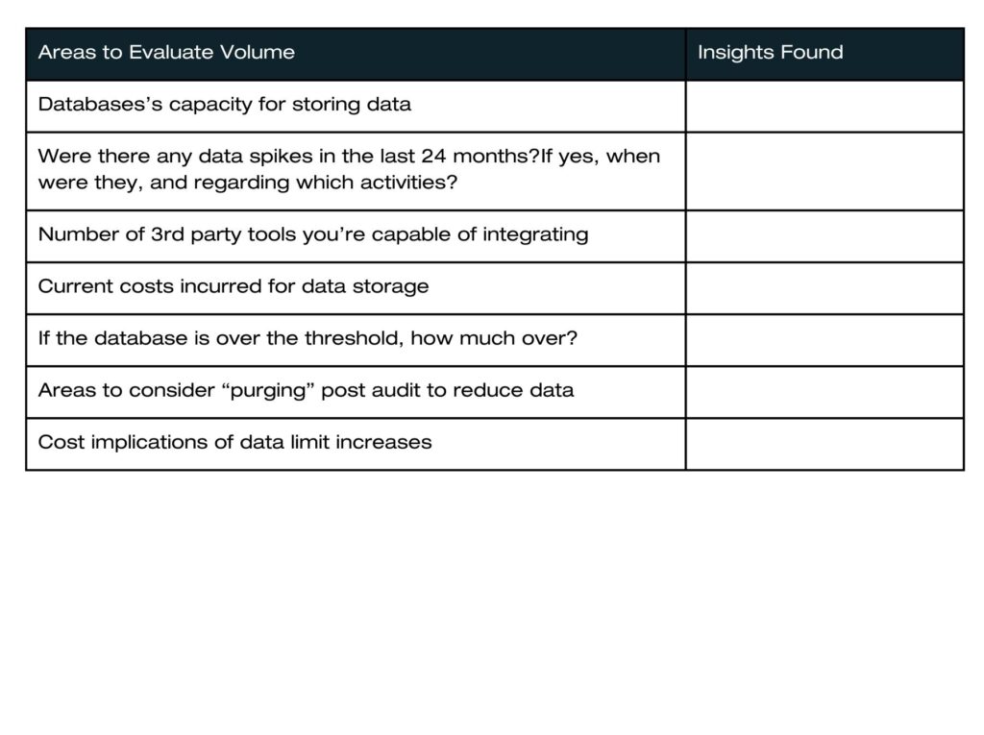Click "Current costs incurred for data storage" text
The height and width of the screenshot is (735, 984).
point(234,286)
